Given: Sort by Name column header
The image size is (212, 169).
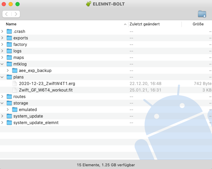Looking at the screenshot, I should point(11,24).
